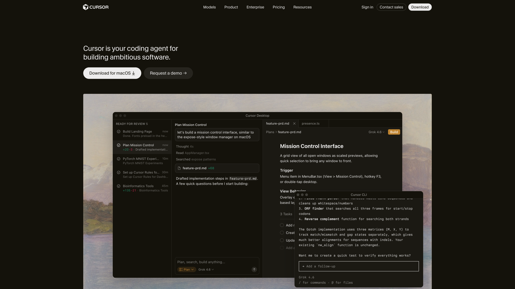Click the status check icon beside Bioinformatics Tools
This screenshot has height=289, width=515.
click(x=119, y=186)
